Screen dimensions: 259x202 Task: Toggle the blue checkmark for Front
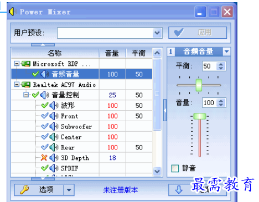pyautogui.click(x=45, y=116)
